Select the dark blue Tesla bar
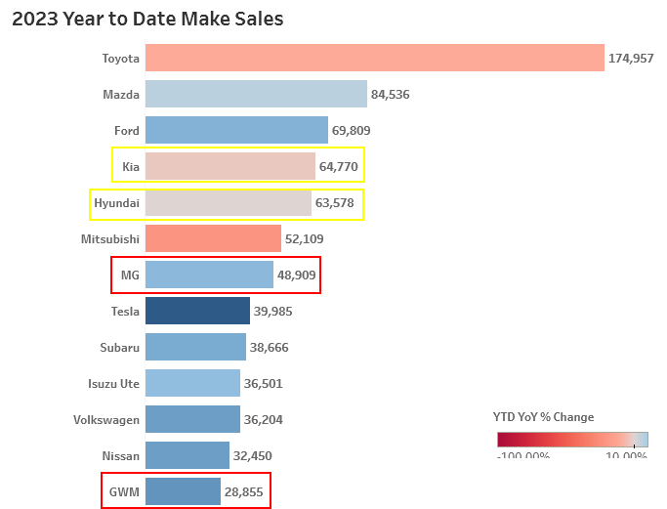Viewport: 667px width, 509px height. pos(197,311)
